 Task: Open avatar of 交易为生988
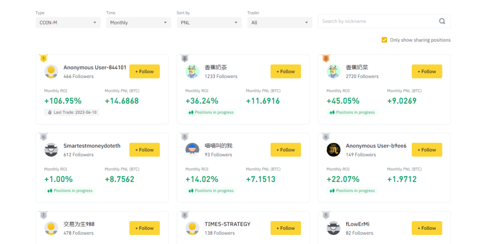point(51,228)
